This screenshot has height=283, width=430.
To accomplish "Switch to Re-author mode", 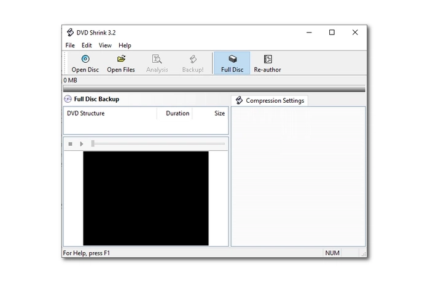I will click(267, 63).
